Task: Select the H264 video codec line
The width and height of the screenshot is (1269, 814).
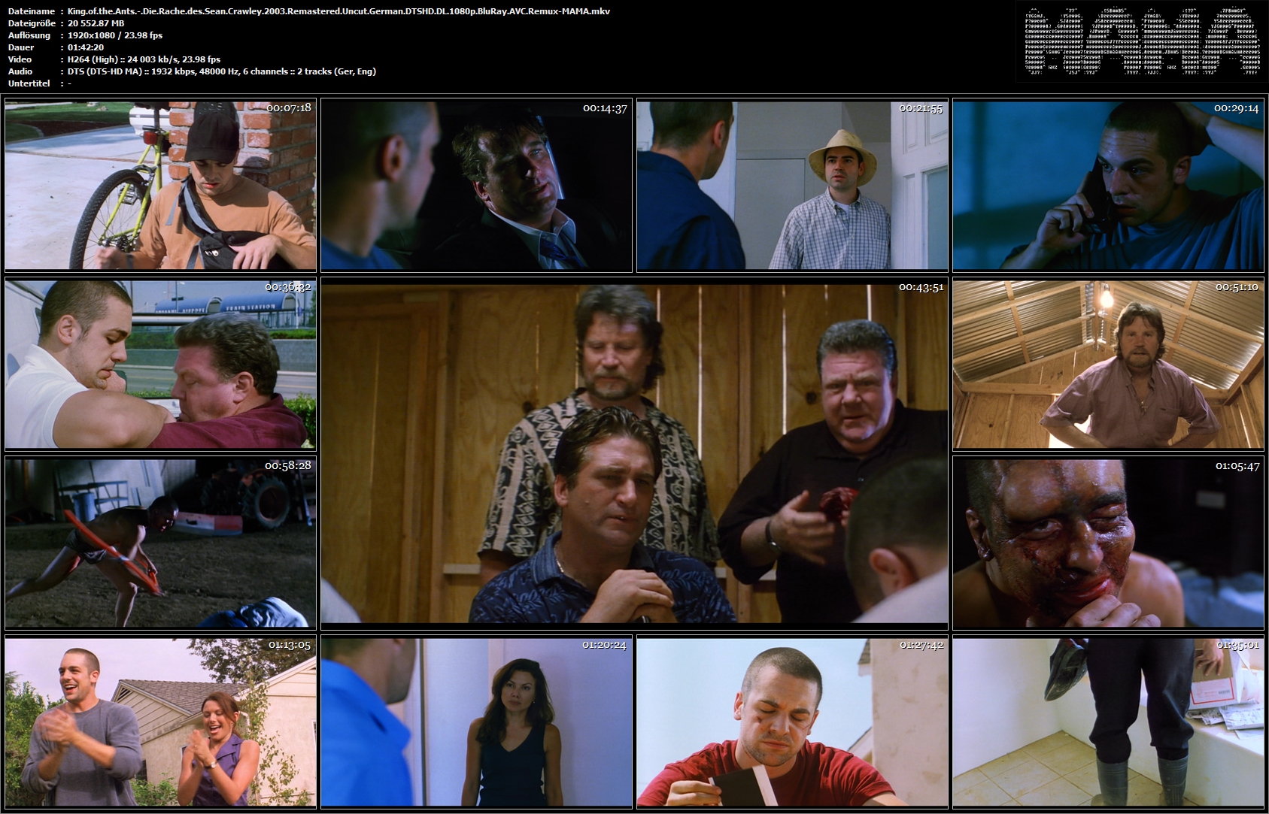Action: click(144, 59)
